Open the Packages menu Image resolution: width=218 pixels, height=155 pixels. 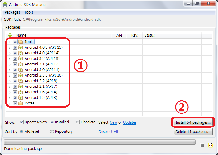[x=12, y=12]
